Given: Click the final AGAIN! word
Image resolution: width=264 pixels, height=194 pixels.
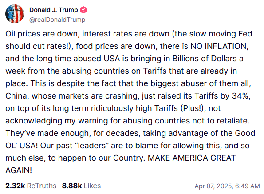Looking at the screenshot, I should click(19, 170).
